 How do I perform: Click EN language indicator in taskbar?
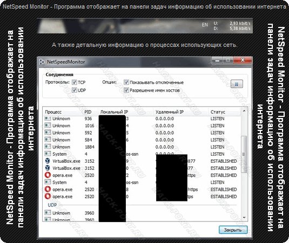(205, 25)
